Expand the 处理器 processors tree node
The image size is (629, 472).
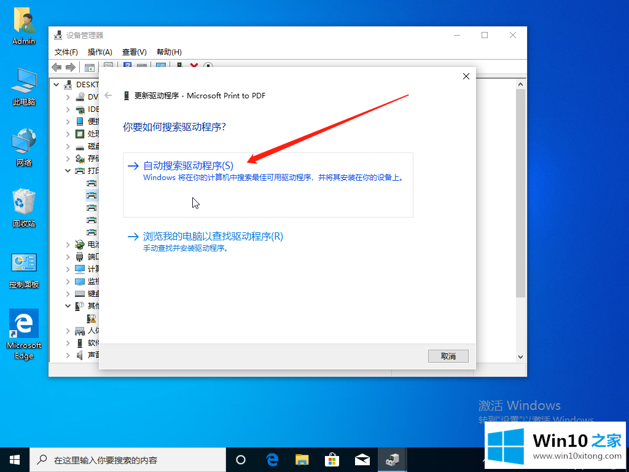(x=68, y=133)
